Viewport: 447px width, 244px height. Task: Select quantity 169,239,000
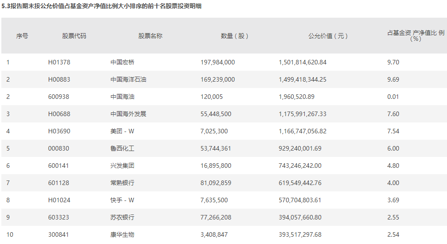coord(217,80)
